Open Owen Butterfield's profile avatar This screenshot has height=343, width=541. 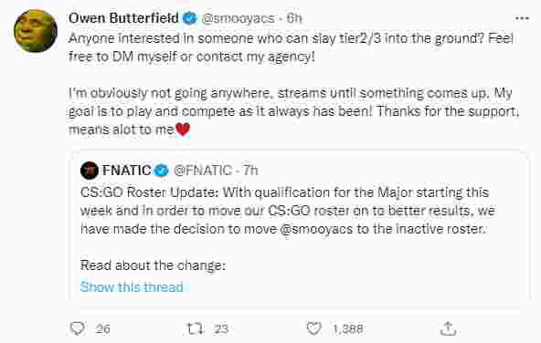pyautogui.click(x=36, y=31)
